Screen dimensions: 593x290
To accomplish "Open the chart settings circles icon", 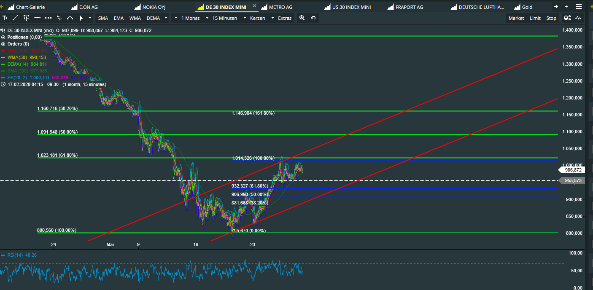I will (567, 18).
